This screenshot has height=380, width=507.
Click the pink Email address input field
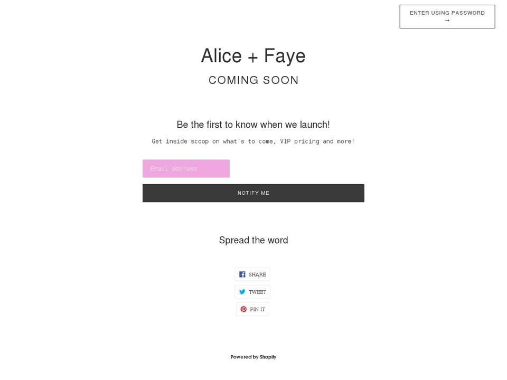186,168
